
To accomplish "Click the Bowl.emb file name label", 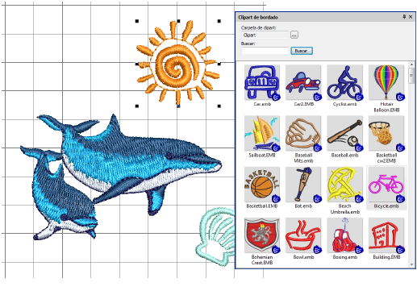I will pyautogui.click(x=303, y=257).
